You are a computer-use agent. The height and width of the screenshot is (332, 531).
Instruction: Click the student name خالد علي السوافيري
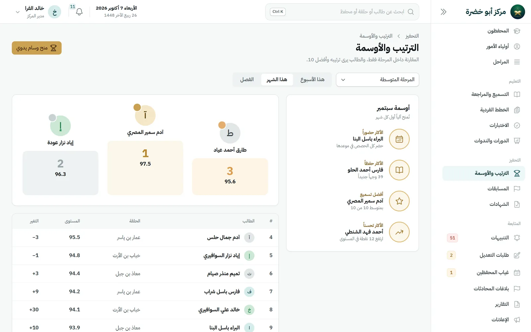click(x=219, y=310)
